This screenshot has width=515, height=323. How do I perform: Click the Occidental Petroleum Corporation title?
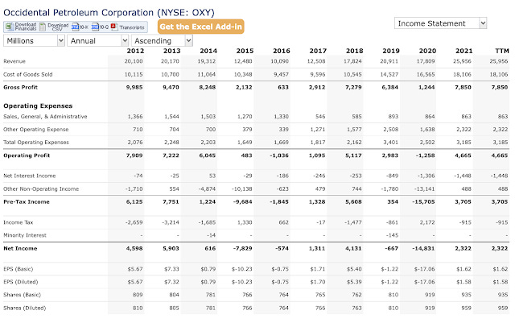click(x=109, y=13)
